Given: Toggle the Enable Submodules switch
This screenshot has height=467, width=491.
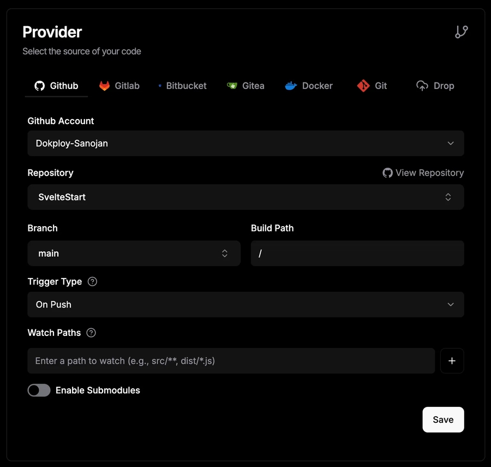Looking at the screenshot, I should [39, 390].
